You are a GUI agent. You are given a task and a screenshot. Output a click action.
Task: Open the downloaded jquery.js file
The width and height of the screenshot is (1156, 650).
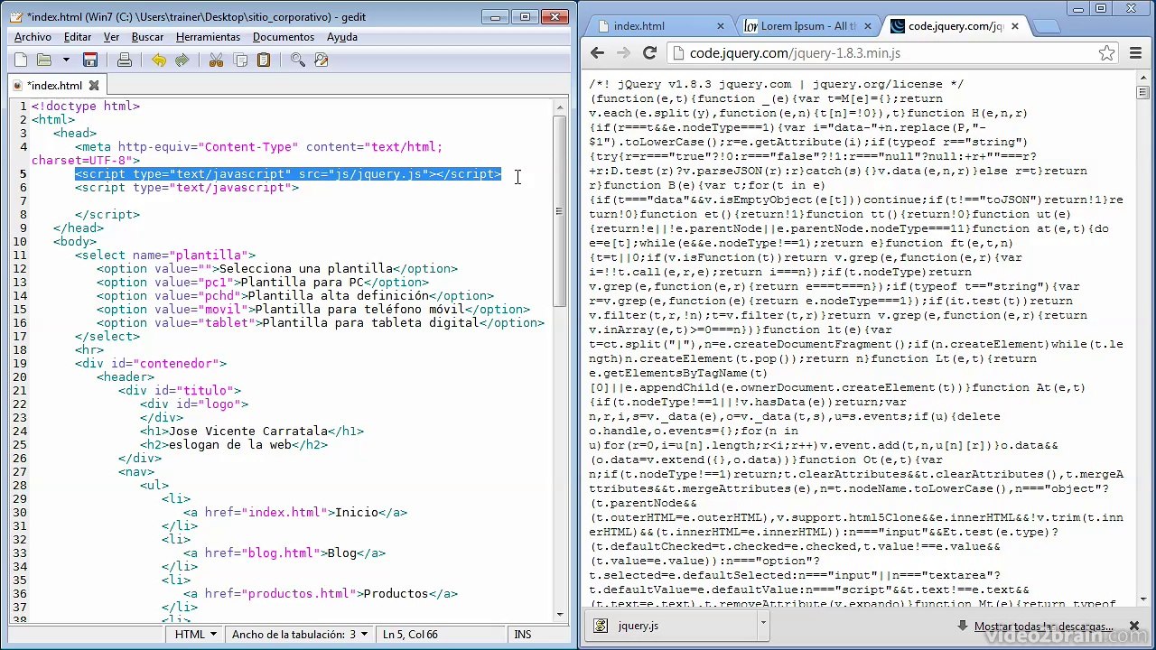click(673, 626)
